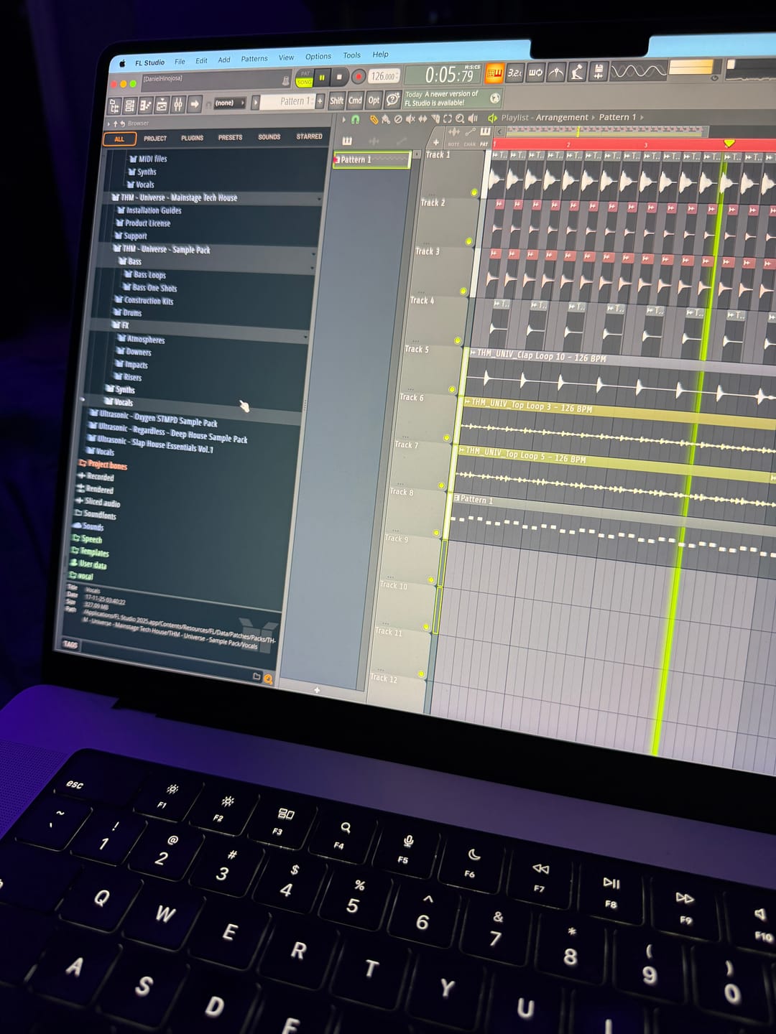Select Pattern 1 in the picker panel
The width and height of the screenshot is (776, 1034).
point(371,159)
